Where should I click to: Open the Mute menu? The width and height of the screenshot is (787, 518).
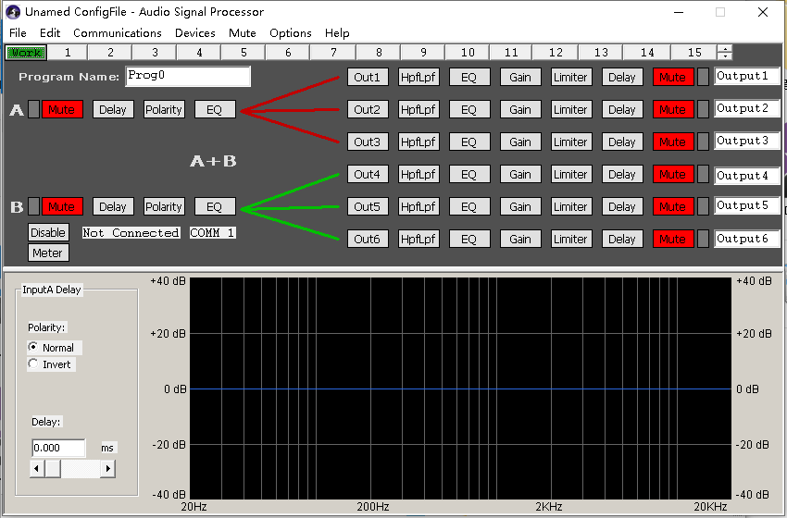(x=242, y=33)
